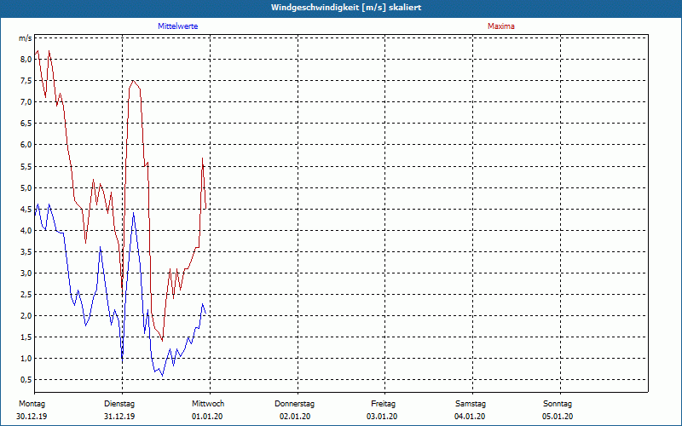Click the date 01.01.20
Screen dimensions: 682x426
tap(207, 417)
